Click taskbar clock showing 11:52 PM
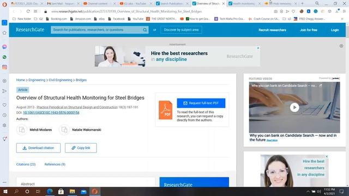Screen dimensions: 349x196 (329, 191)
